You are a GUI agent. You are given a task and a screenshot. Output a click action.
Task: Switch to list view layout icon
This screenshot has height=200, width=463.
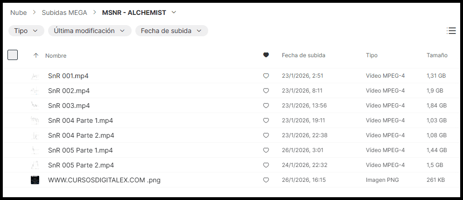[451, 31]
